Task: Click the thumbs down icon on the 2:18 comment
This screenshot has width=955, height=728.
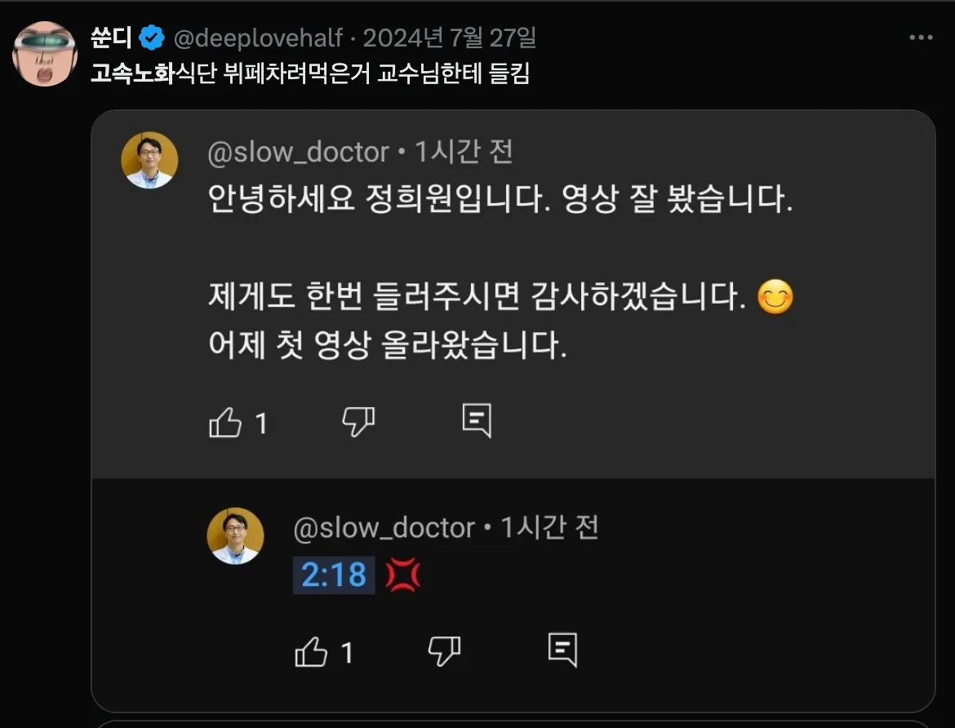Action: [x=443, y=649]
